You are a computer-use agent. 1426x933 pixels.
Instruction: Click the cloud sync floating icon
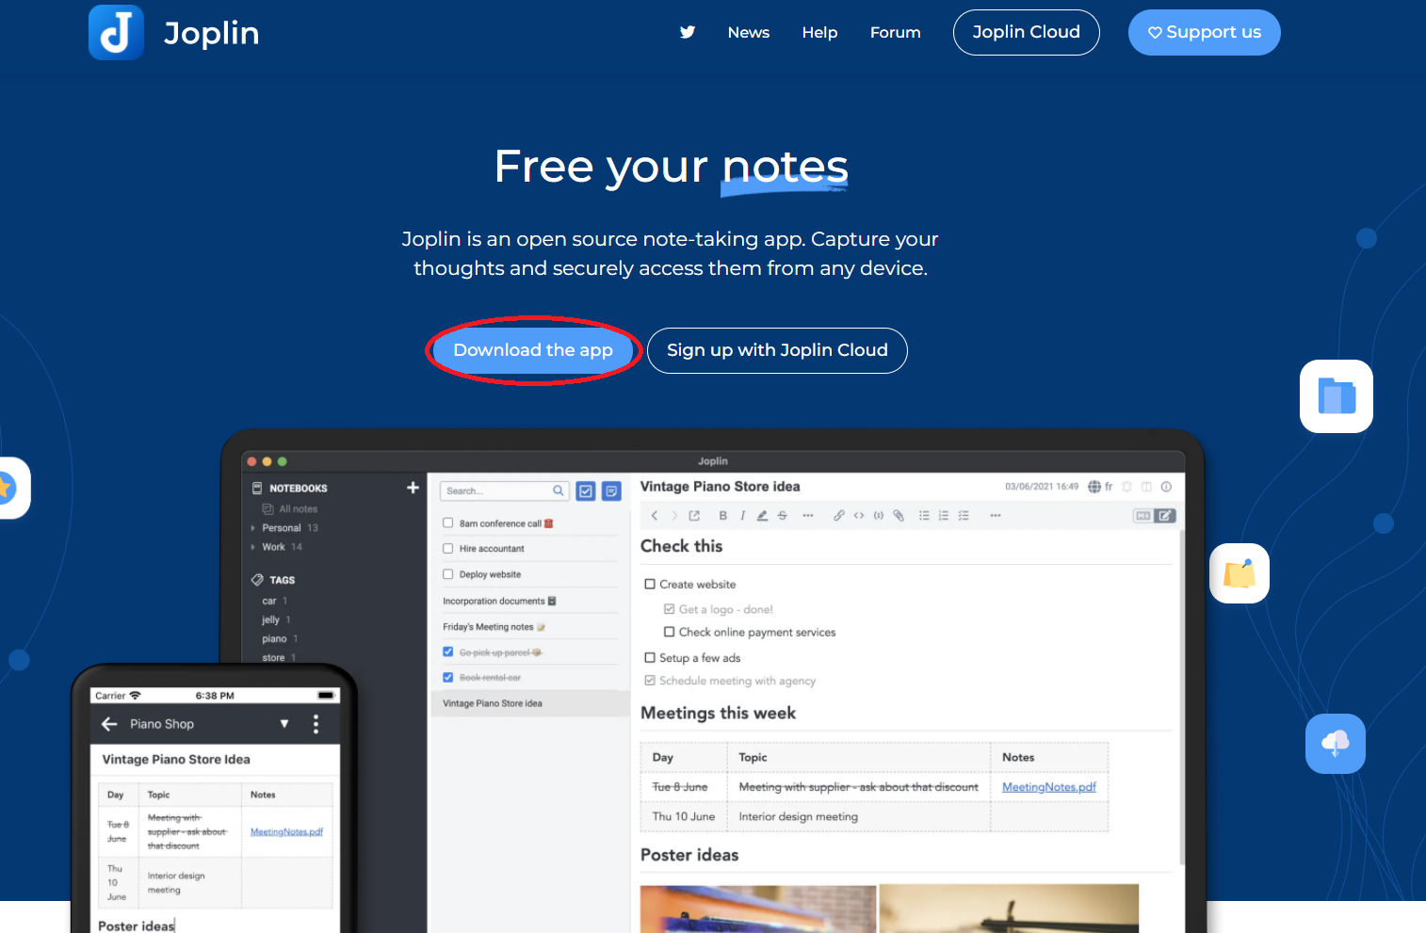pyautogui.click(x=1336, y=744)
